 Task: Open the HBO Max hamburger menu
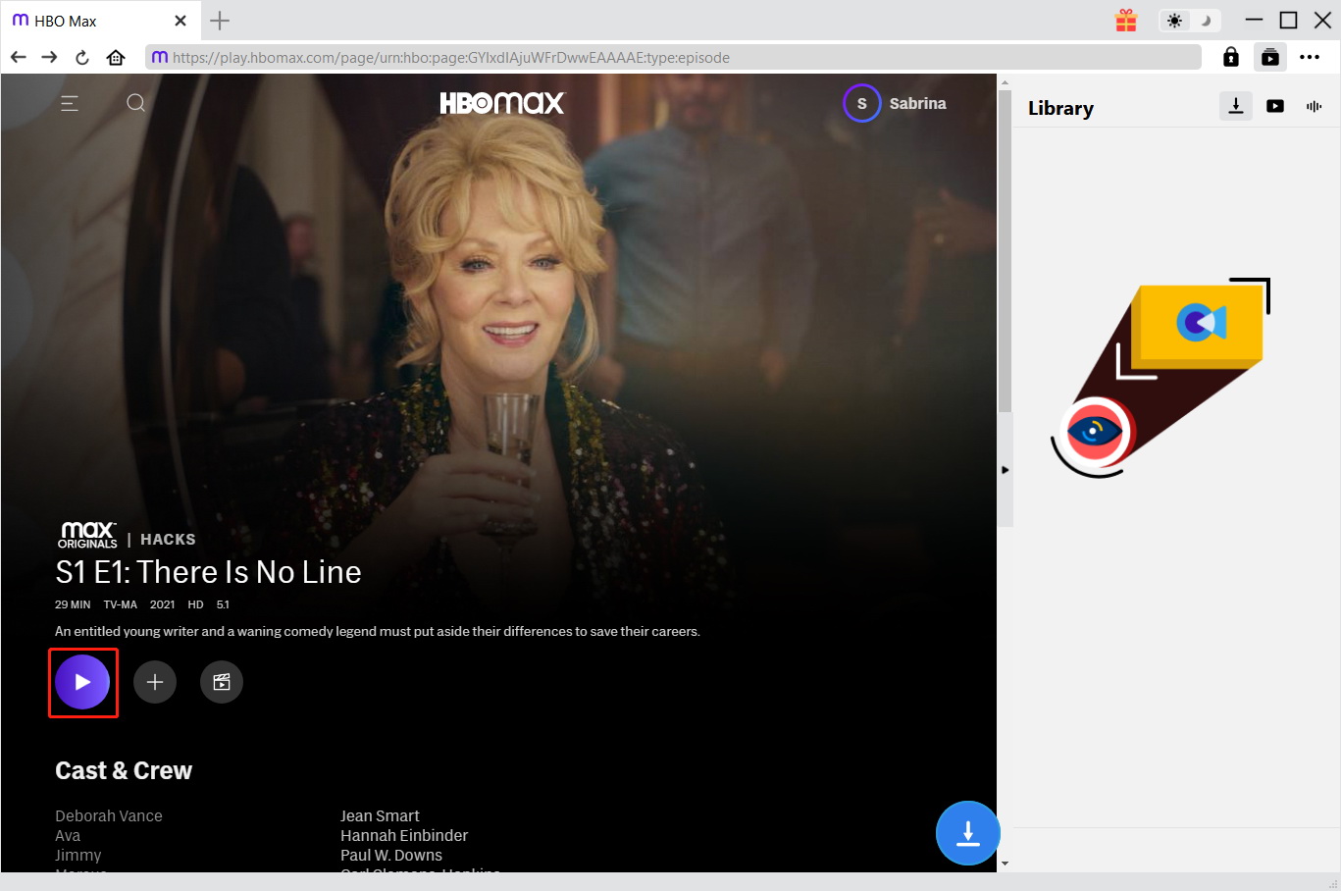pyautogui.click(x=70, y=102)
